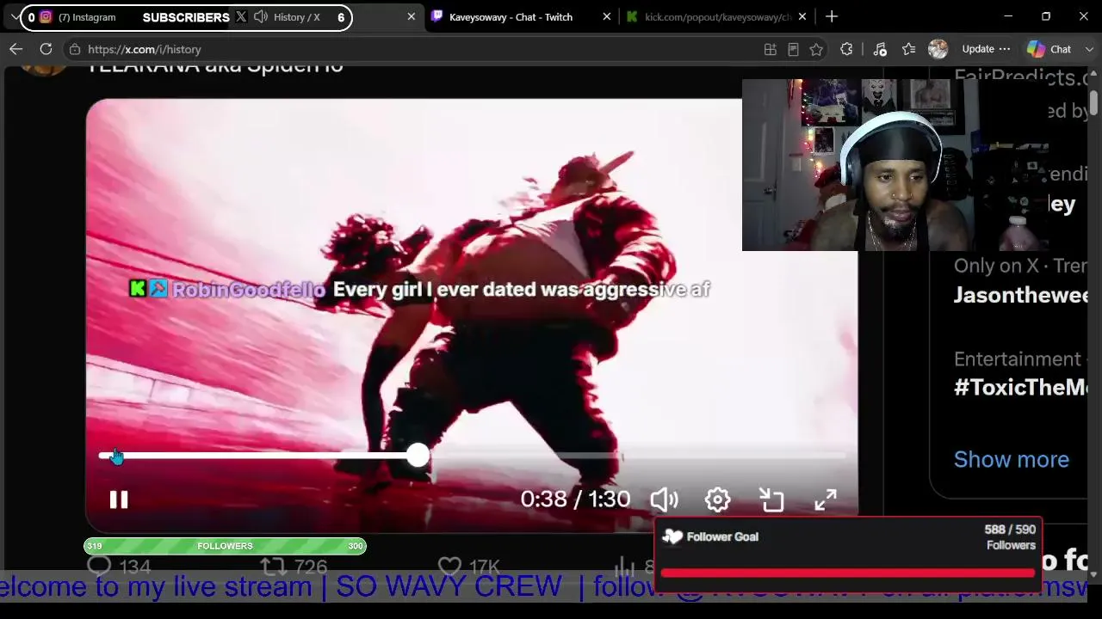
Task: Click the video progress slider handle
Action: tap(418, 456)
